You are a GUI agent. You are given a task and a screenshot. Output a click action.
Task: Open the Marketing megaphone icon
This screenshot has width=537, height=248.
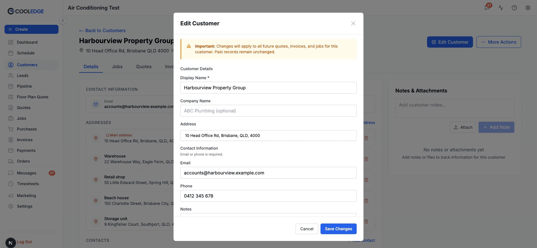[11, 196]
